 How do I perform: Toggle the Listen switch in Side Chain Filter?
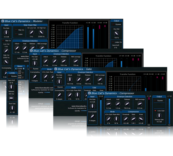coord(16,34)
